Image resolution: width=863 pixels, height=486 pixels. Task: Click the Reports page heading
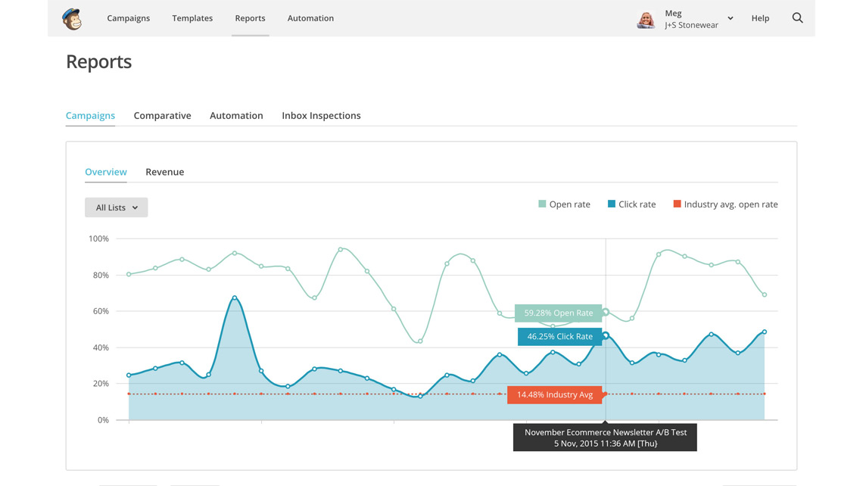[99, 61]
